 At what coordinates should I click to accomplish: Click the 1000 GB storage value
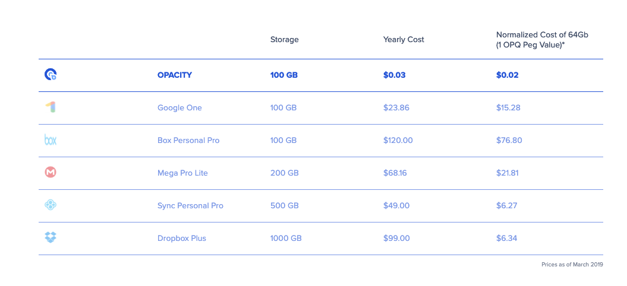point(286,239)
